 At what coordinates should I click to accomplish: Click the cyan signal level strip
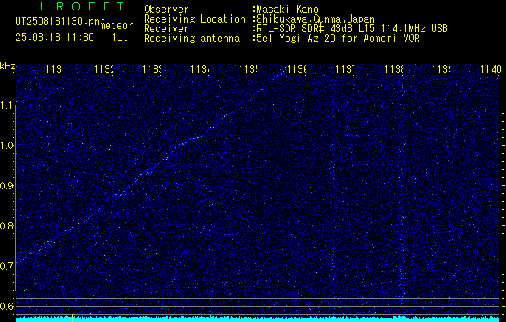257,320
